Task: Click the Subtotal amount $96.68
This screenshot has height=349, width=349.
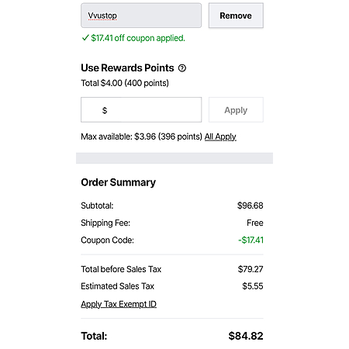Action: click(251, 206)
